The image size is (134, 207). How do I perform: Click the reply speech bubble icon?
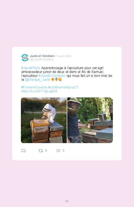pyautogui.click(x=23, y=151)
